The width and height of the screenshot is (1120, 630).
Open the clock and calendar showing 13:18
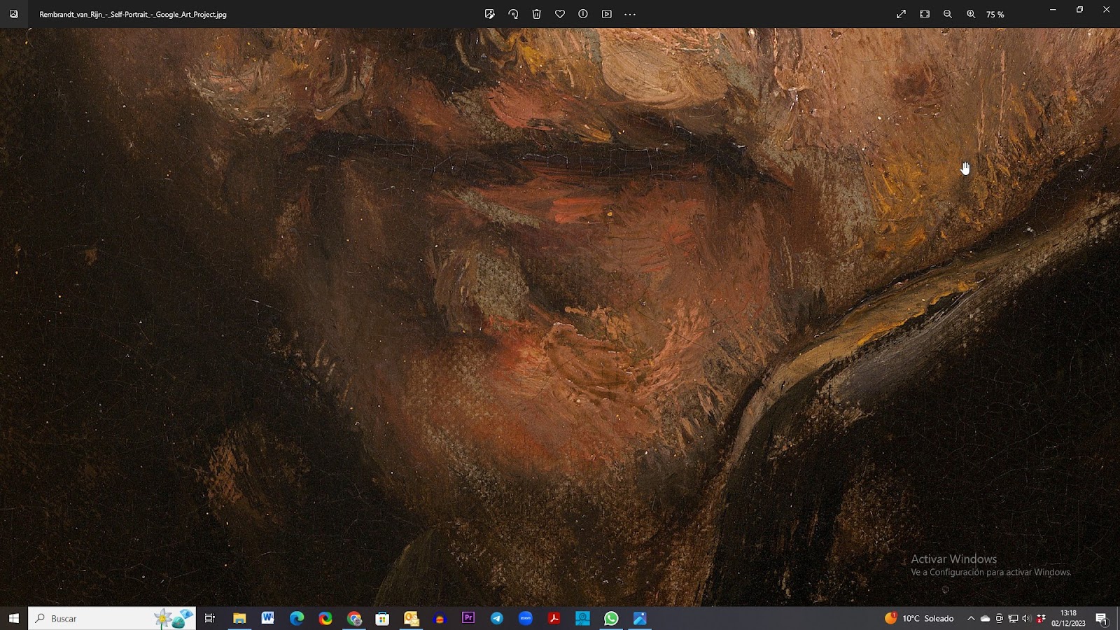point(1068,618)
